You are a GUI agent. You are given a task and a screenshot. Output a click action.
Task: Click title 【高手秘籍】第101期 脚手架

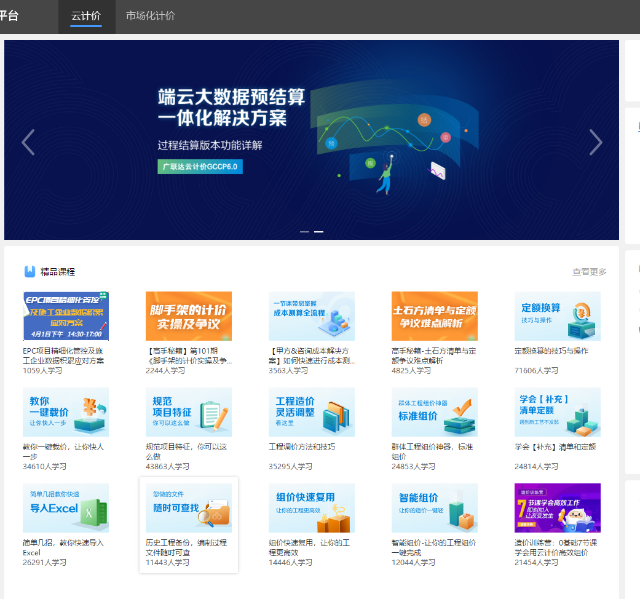pyautogui.click(x=189, y=356)
